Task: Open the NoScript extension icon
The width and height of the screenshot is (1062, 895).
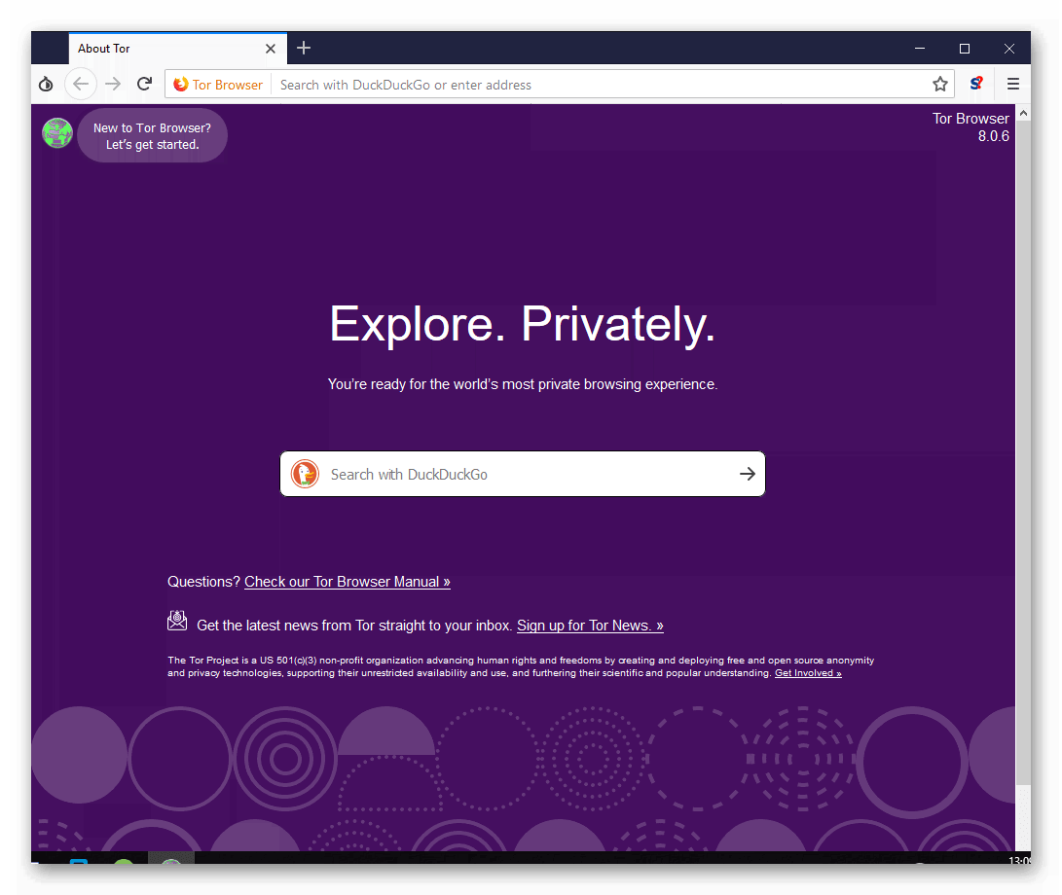Action: click(x=976, y=84)
